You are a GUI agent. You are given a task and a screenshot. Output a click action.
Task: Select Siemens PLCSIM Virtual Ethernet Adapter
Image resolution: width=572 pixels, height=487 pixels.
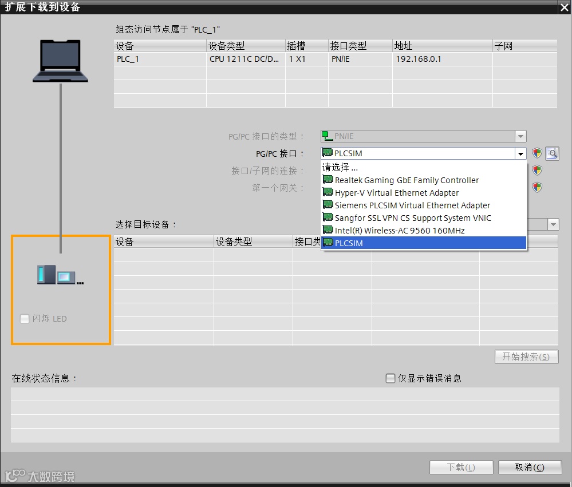point(424,205)
